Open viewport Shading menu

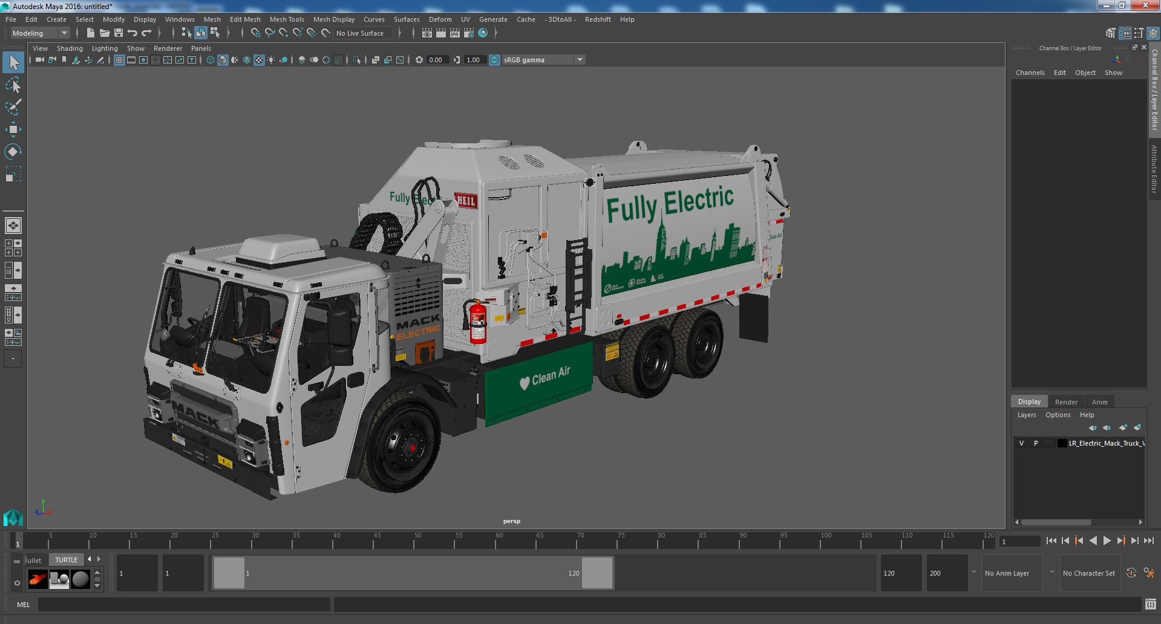coord(70,48)
